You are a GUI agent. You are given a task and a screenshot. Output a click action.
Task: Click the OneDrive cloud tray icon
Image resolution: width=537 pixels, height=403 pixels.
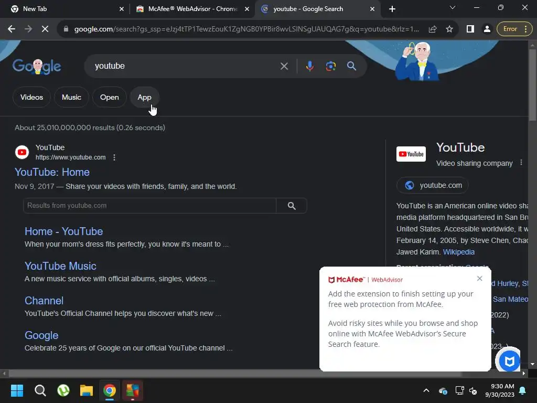443,390
